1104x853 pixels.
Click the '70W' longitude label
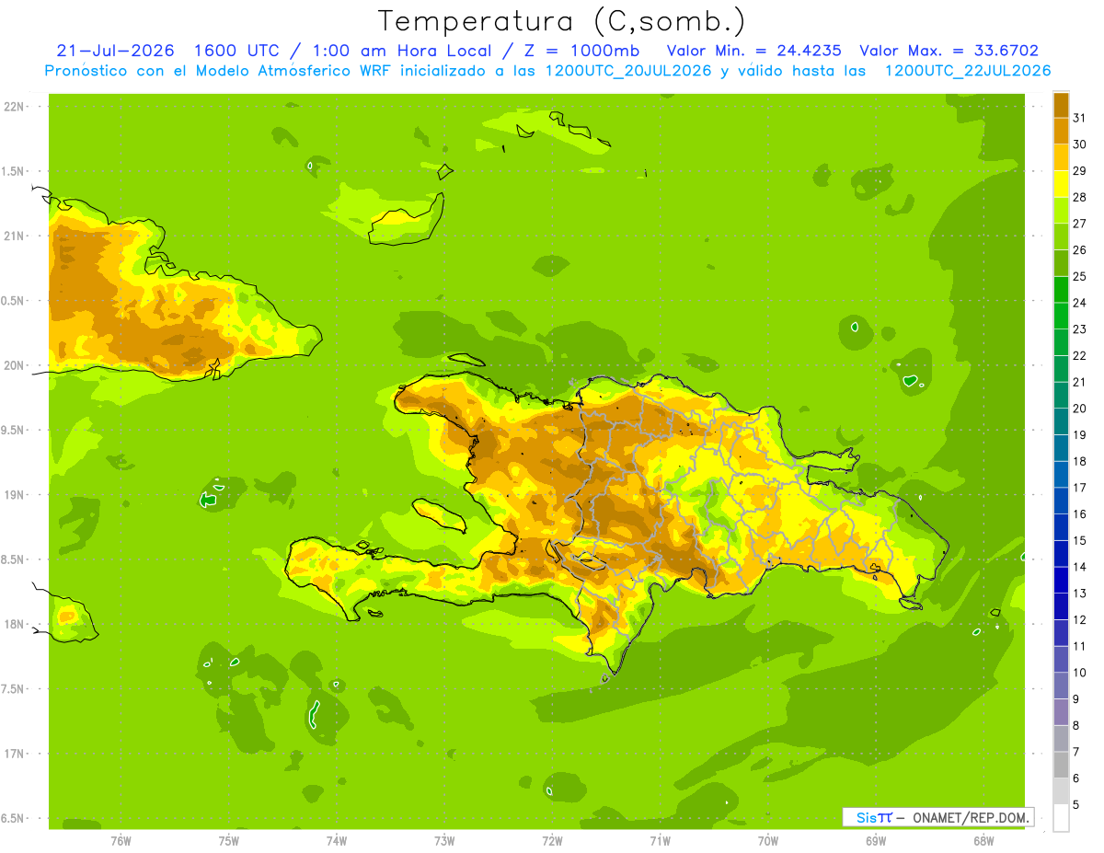point(767,840)
